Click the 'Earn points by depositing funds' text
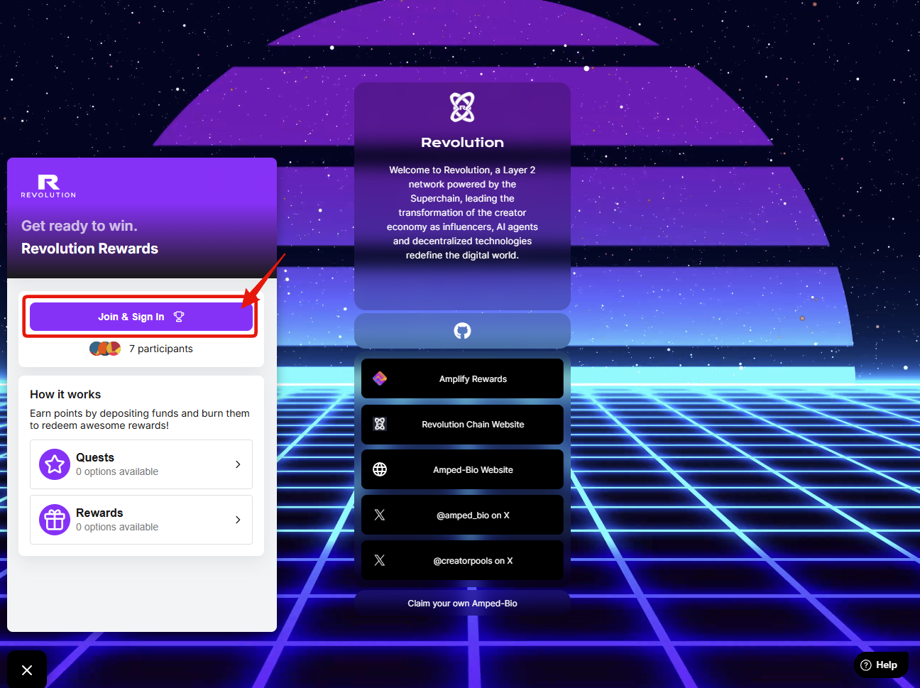 (x=140, y=419)
